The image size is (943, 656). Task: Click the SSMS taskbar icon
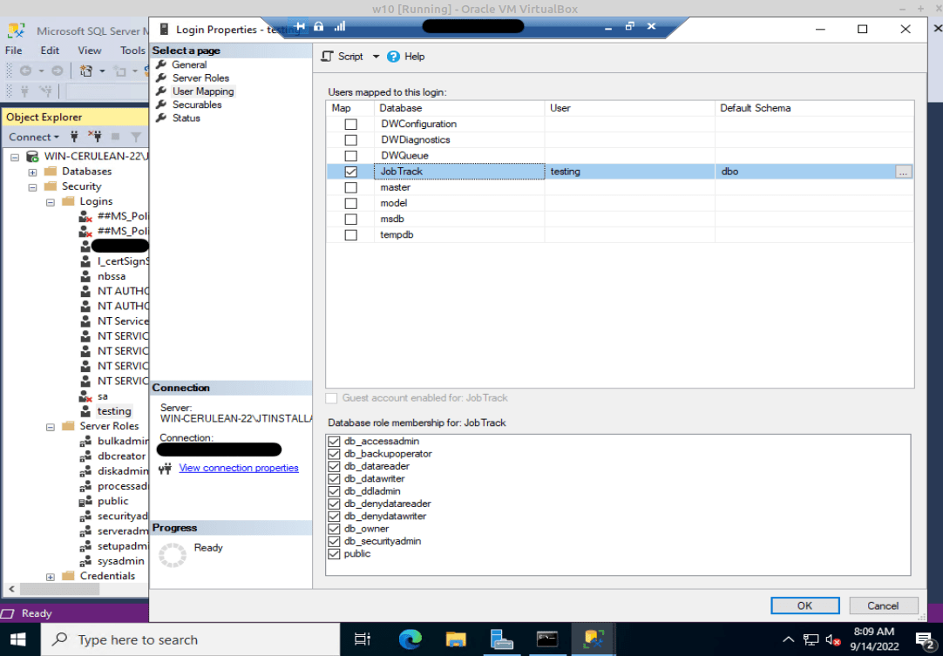point(593,639)
